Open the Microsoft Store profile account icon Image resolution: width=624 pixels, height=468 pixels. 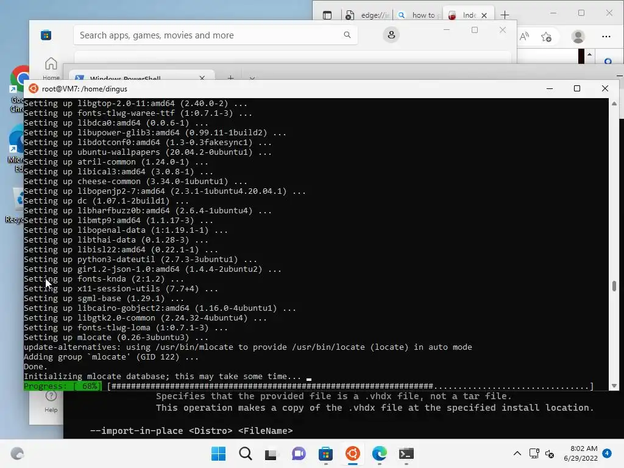pos(391,35)
